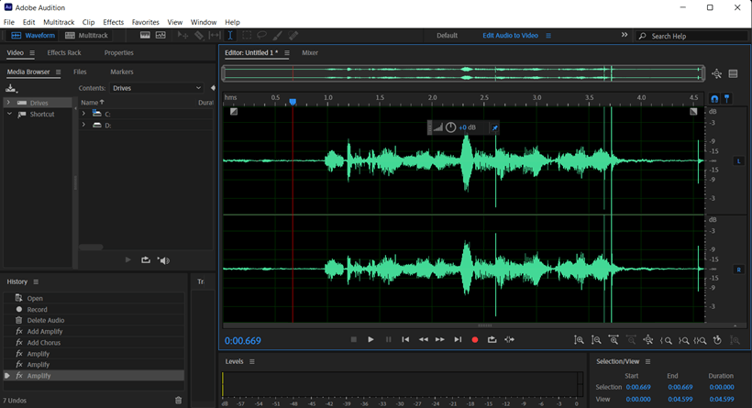Image resolution: width=752 pixels, height=408 pixels.
Task: Switch to Multitrack view
Action: (87, 36)
